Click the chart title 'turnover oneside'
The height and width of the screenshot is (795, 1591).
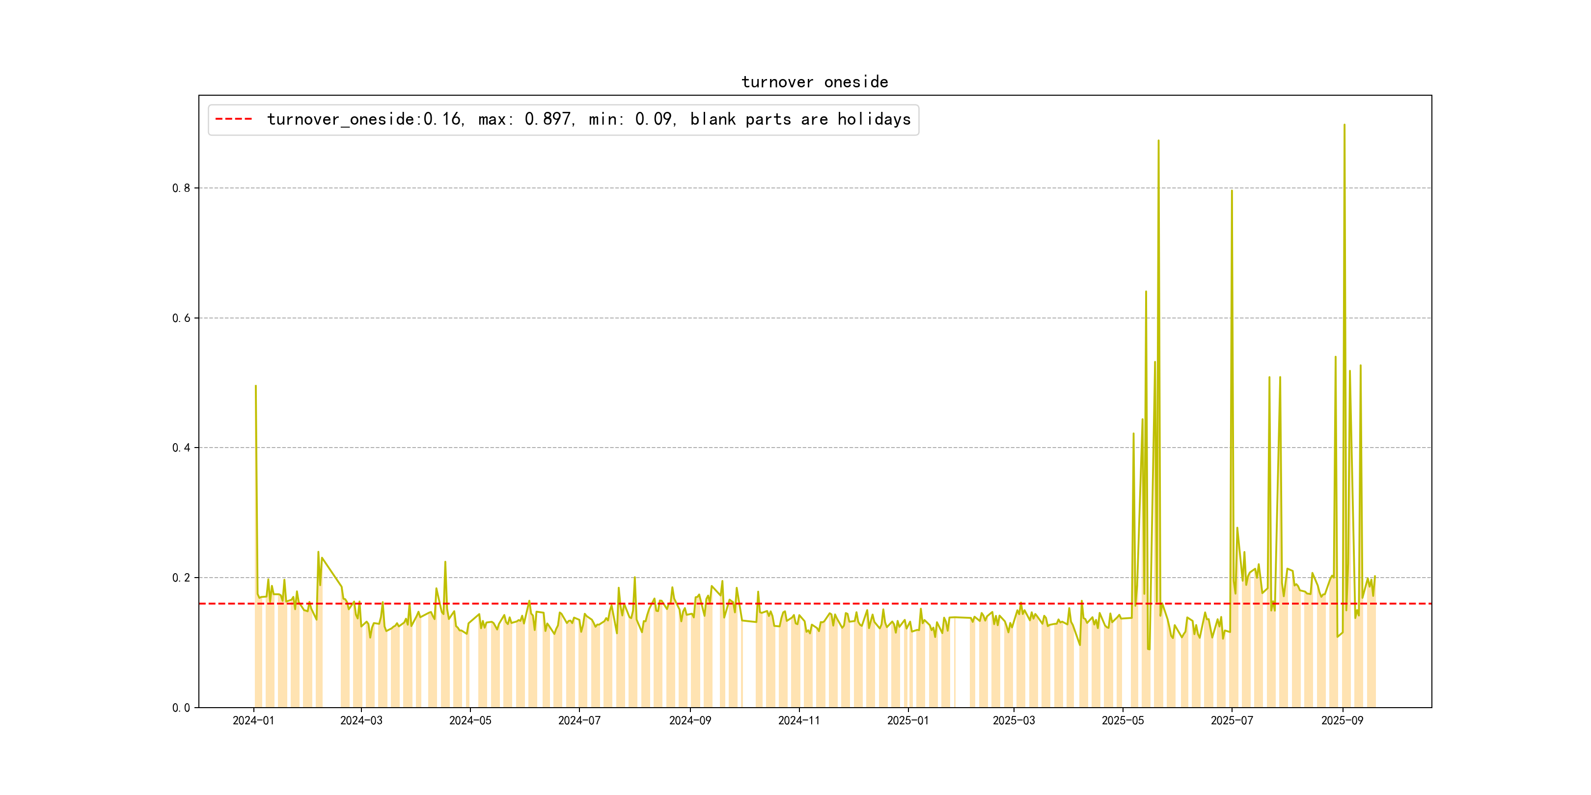[814, 82]
